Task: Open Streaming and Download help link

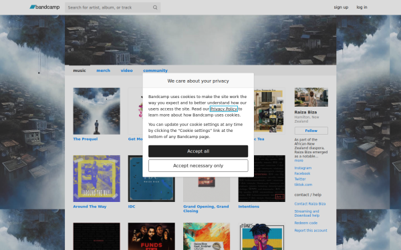Action: click(307, 213)
